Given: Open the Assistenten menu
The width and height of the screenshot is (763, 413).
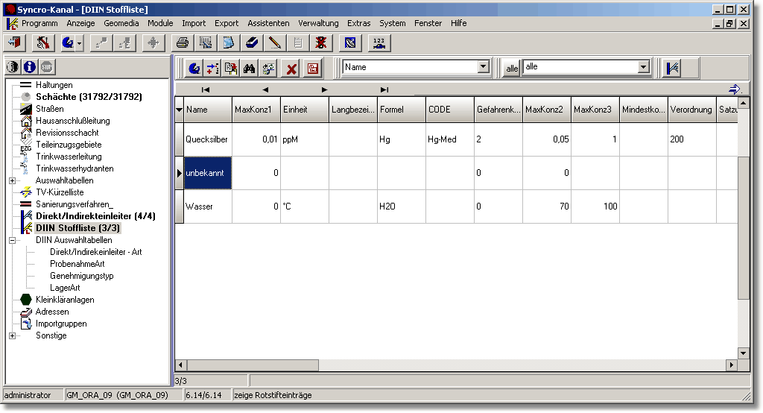Looking at the screenshot, I should coord(268,23).
